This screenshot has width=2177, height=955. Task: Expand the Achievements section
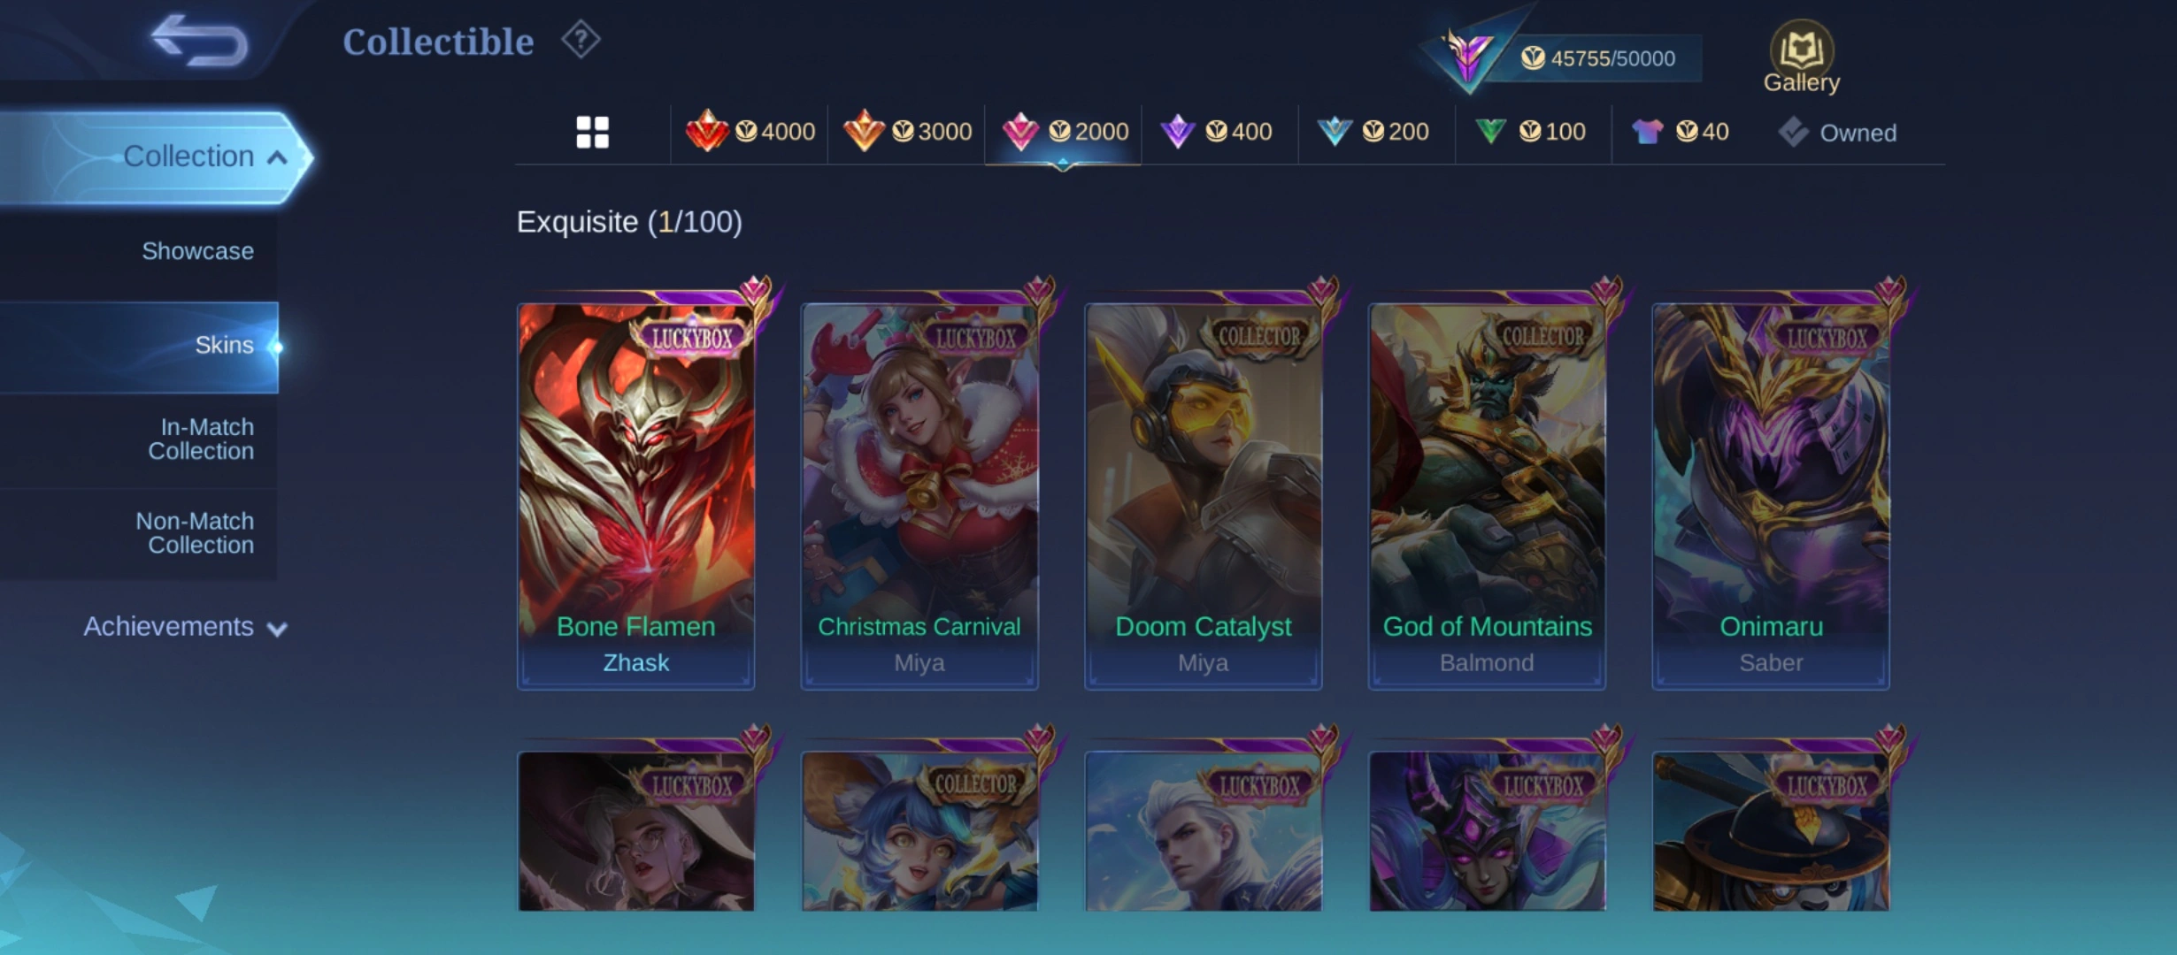pos(185,627)
